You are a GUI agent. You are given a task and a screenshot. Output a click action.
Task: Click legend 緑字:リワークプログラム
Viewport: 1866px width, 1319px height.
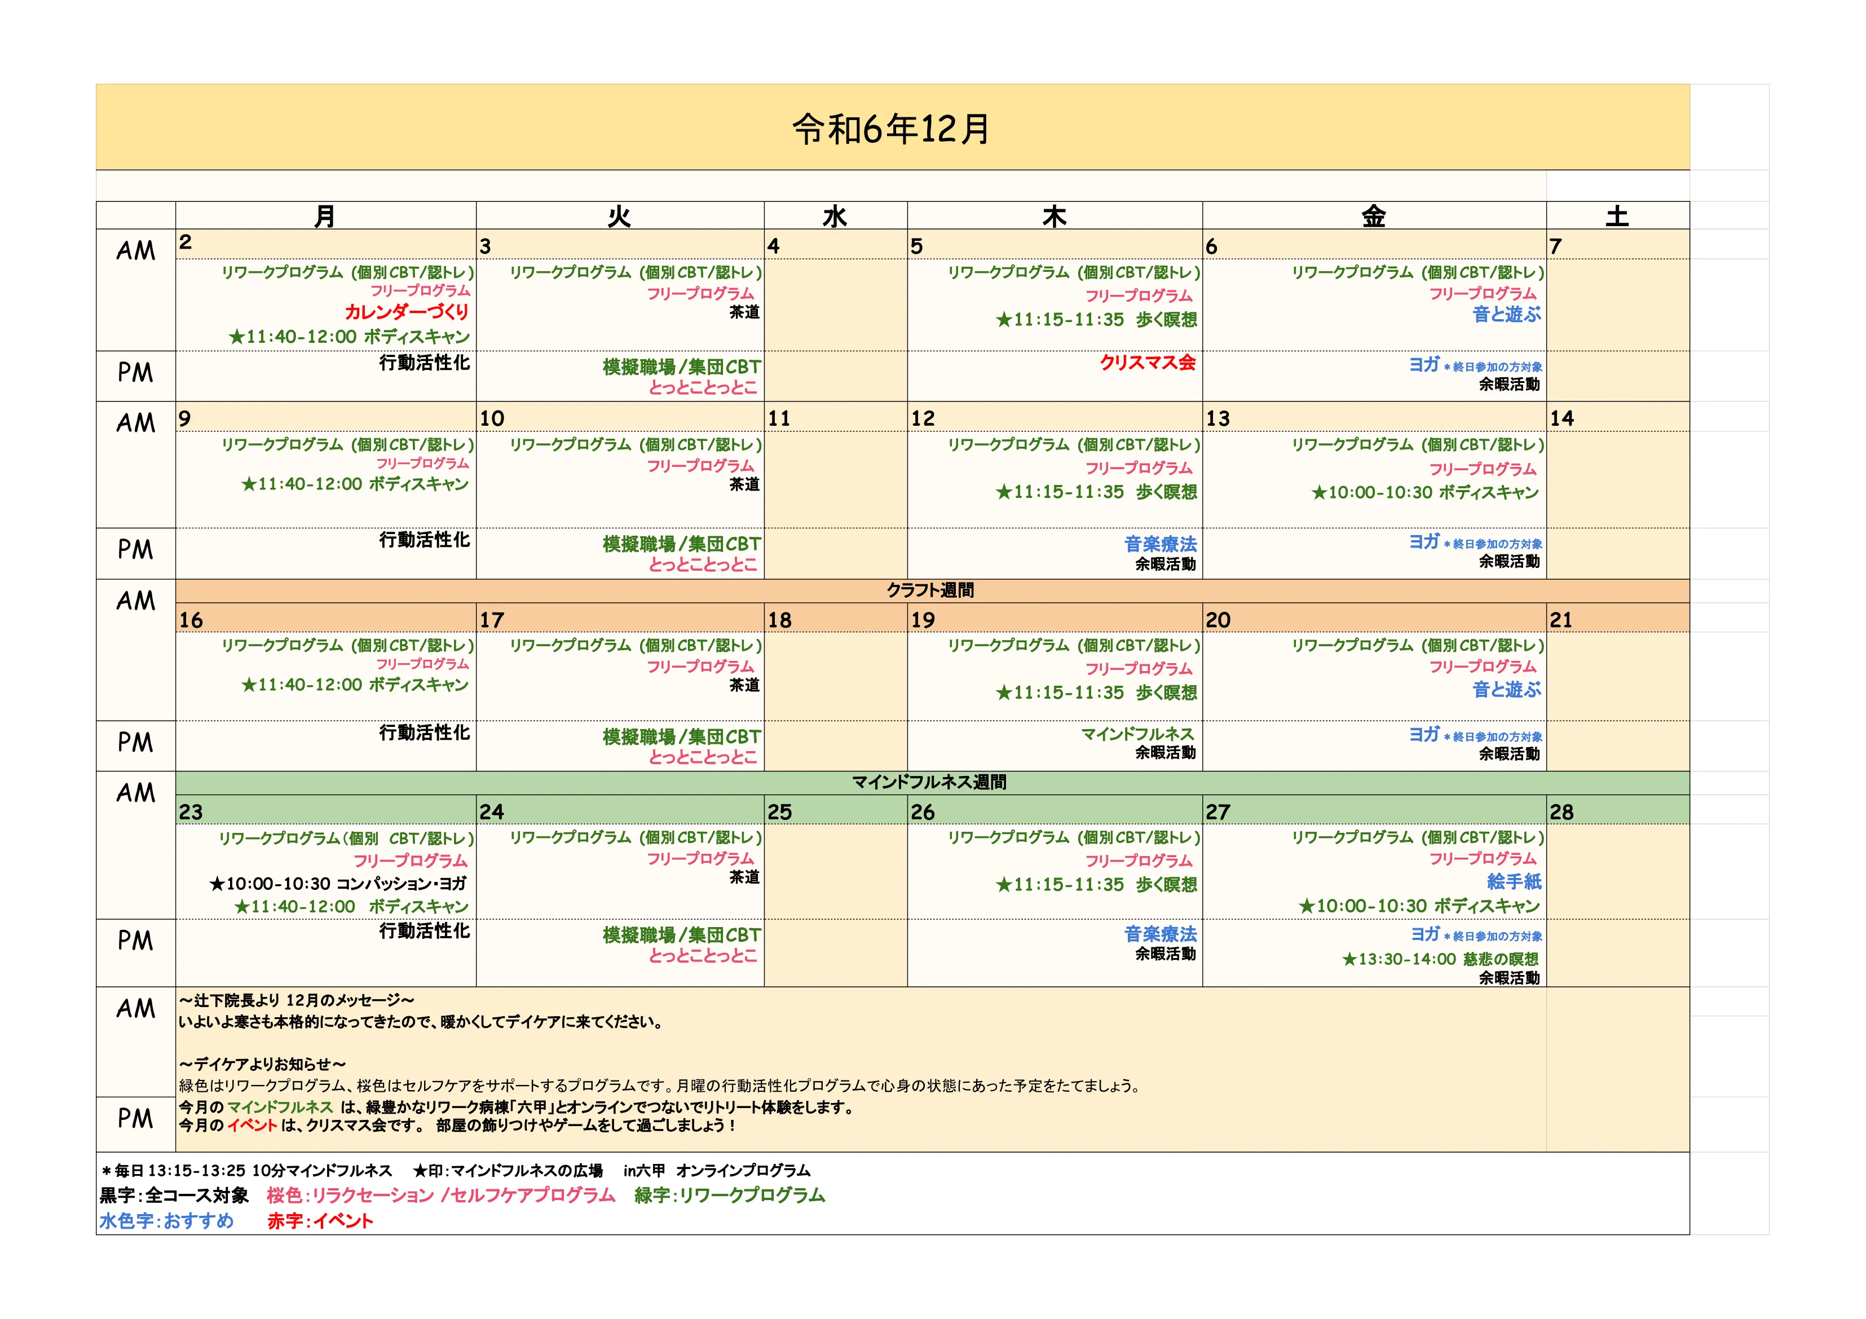[730, 1196]
